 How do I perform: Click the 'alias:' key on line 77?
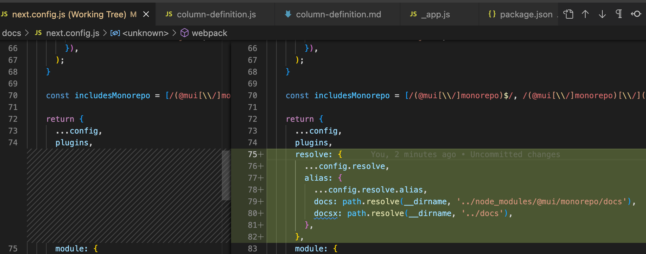(x=318, y=178)
